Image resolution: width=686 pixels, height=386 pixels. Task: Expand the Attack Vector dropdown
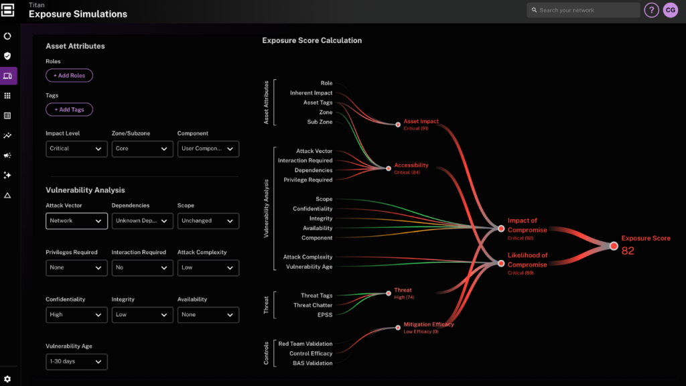tap(76, 220)
